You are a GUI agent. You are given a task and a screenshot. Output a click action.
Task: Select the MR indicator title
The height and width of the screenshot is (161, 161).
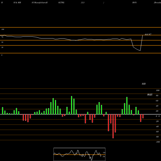pyautogui.click(x=144, y=84)
